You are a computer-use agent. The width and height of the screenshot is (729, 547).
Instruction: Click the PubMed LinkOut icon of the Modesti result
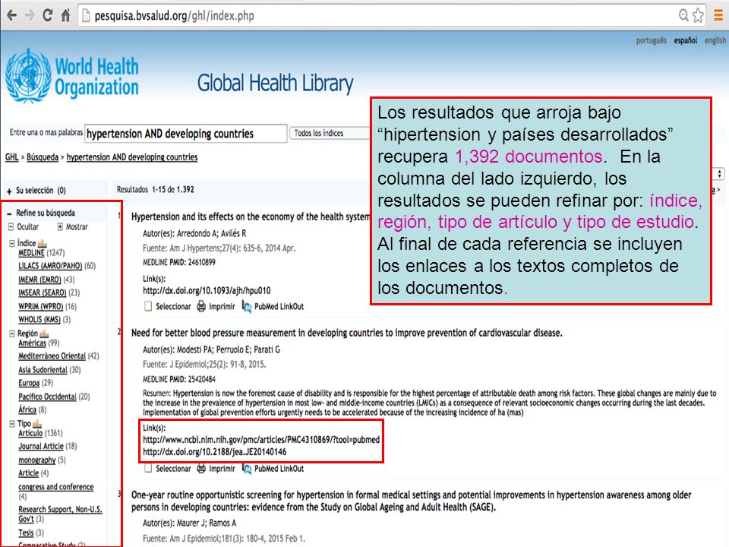click(247, 469)
